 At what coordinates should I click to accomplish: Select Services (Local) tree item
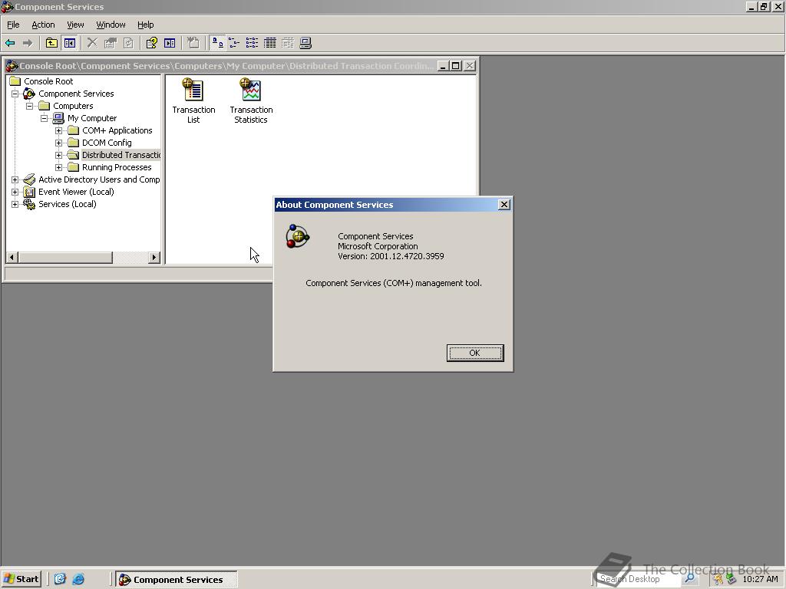[x=68, y=204]
